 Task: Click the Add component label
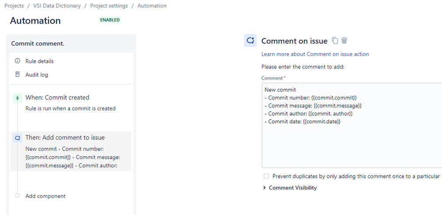(x=46, y=196)
